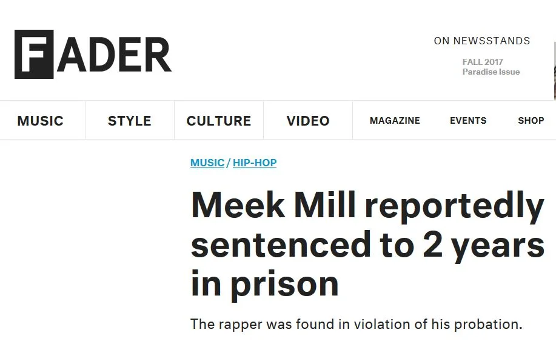Click the black F block in the logo
The image size is (556, 358).
[x=34, y=54]
